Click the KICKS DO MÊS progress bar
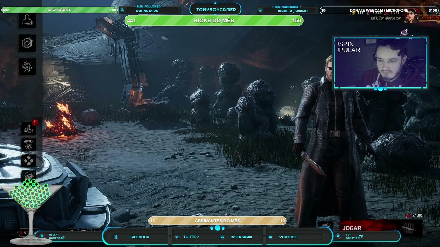440x247 pixels. (214, 21)
